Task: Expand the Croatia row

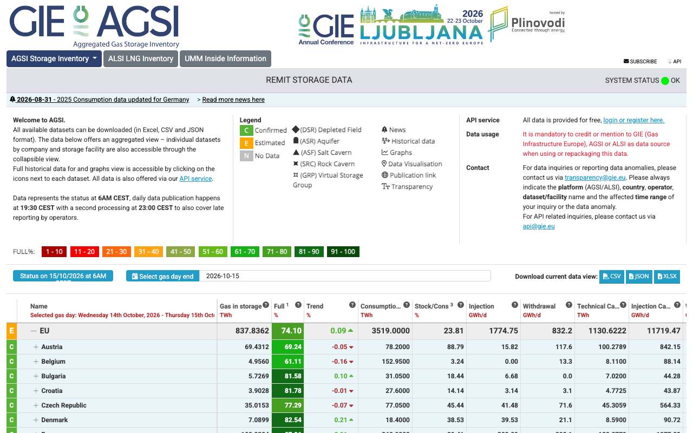Action: pyautogui.click(x=36, y=391)
